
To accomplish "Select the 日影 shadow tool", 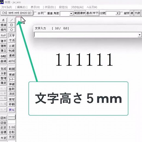I will (12, 132).
